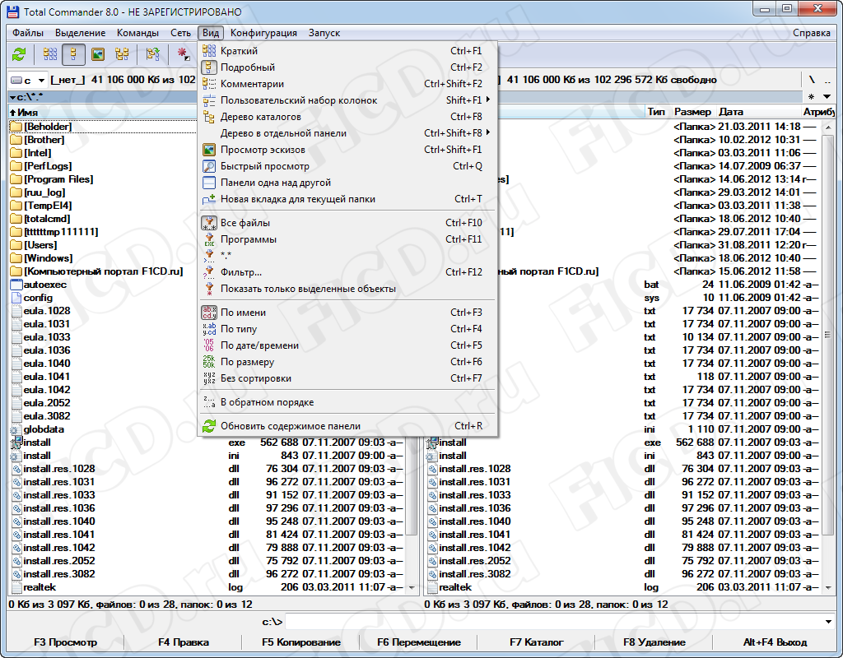
Task: Select Краткий view in menu
Action: coord(347,51)
